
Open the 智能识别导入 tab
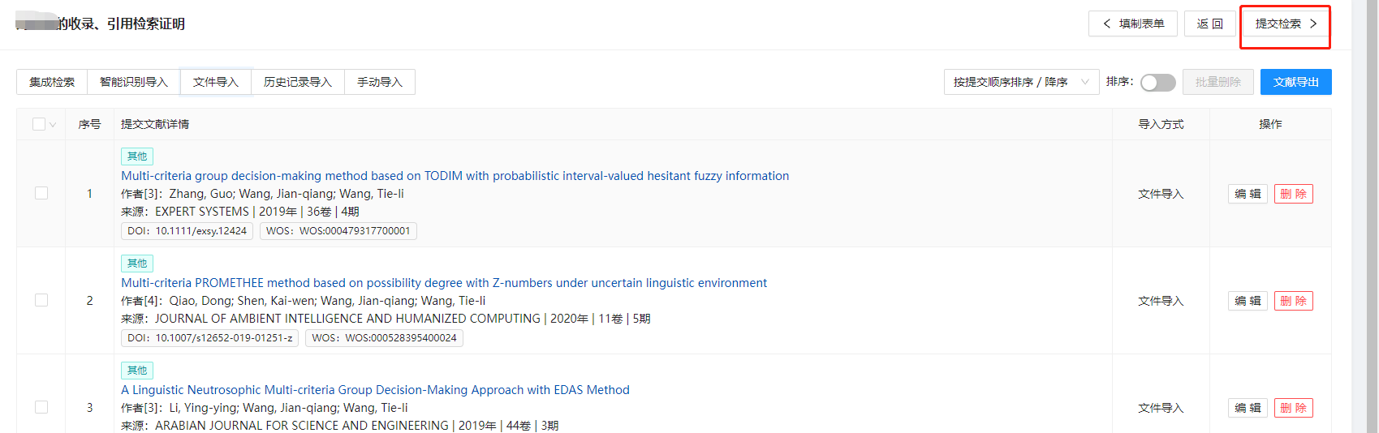tap(133, 82)
